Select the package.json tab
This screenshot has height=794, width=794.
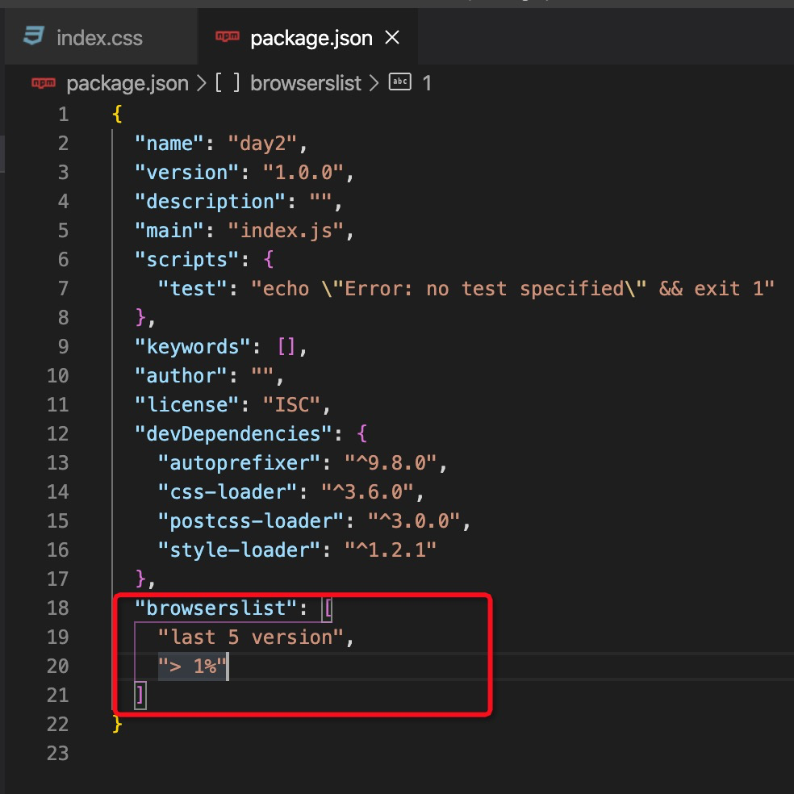pos(308,38)
